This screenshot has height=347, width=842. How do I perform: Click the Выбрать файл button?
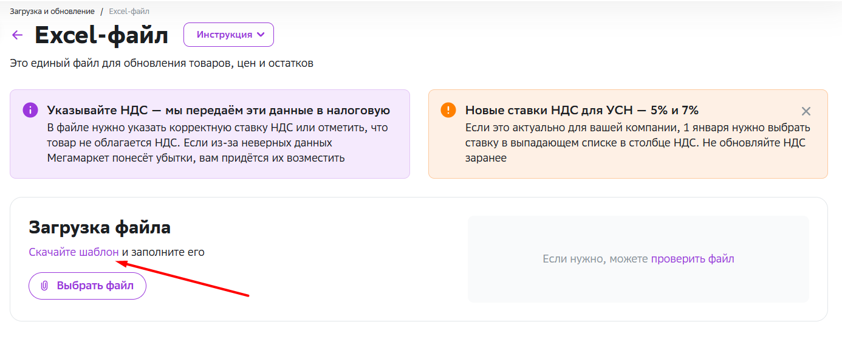[87, 286]
